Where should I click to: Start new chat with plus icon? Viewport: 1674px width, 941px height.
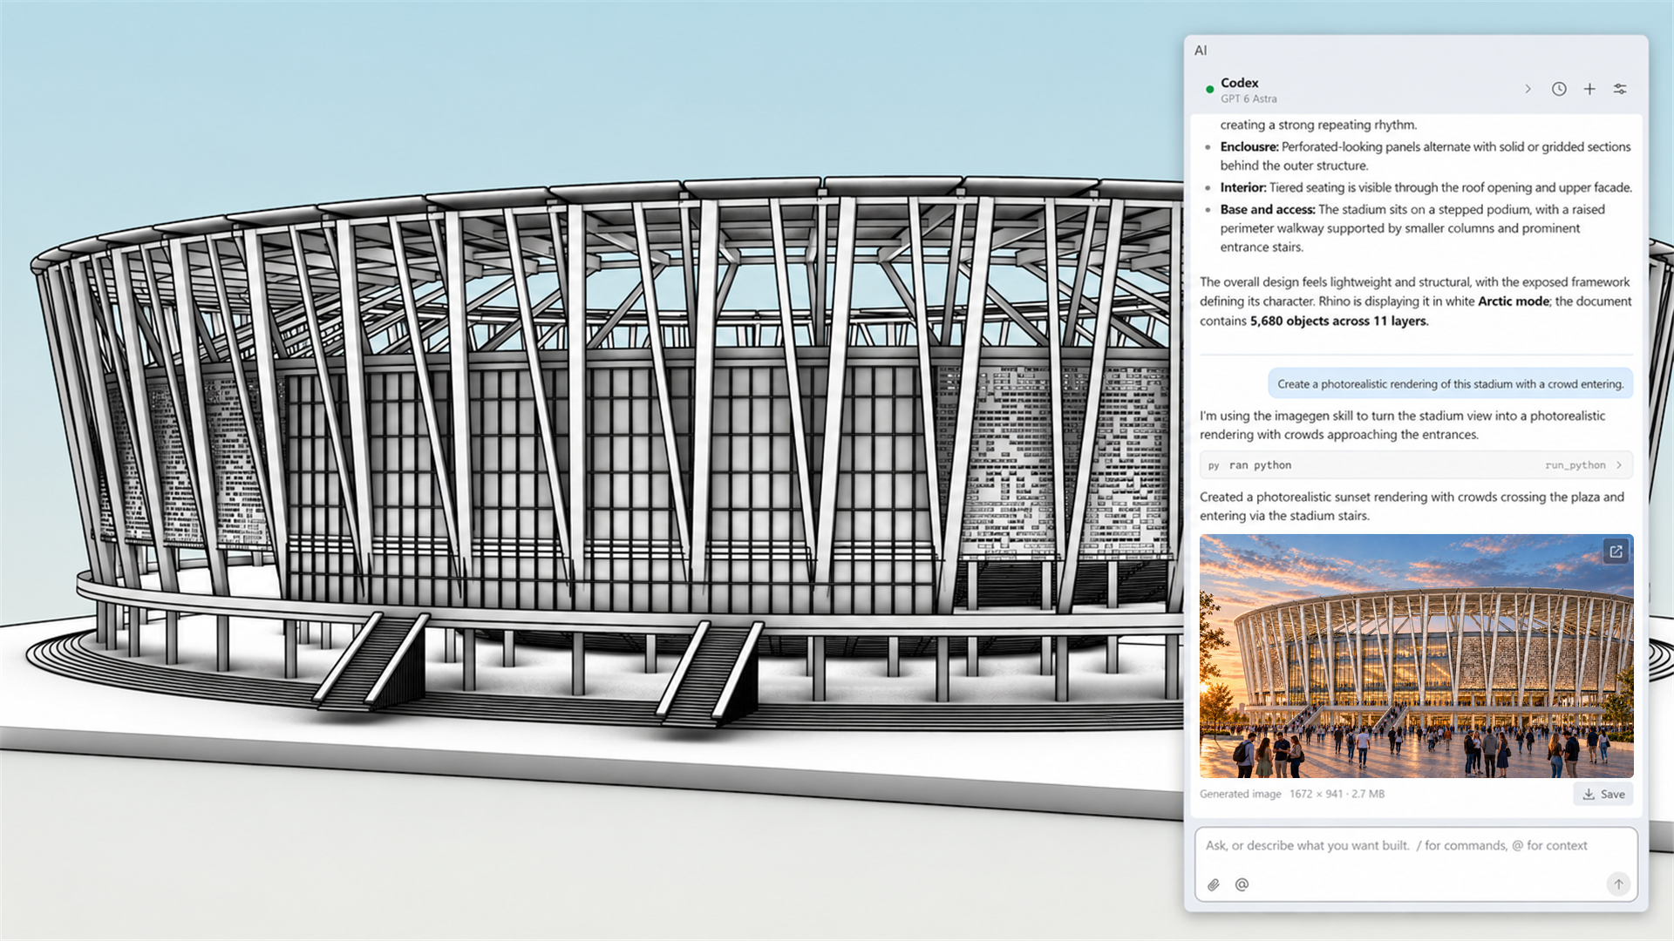point(1589,89)
